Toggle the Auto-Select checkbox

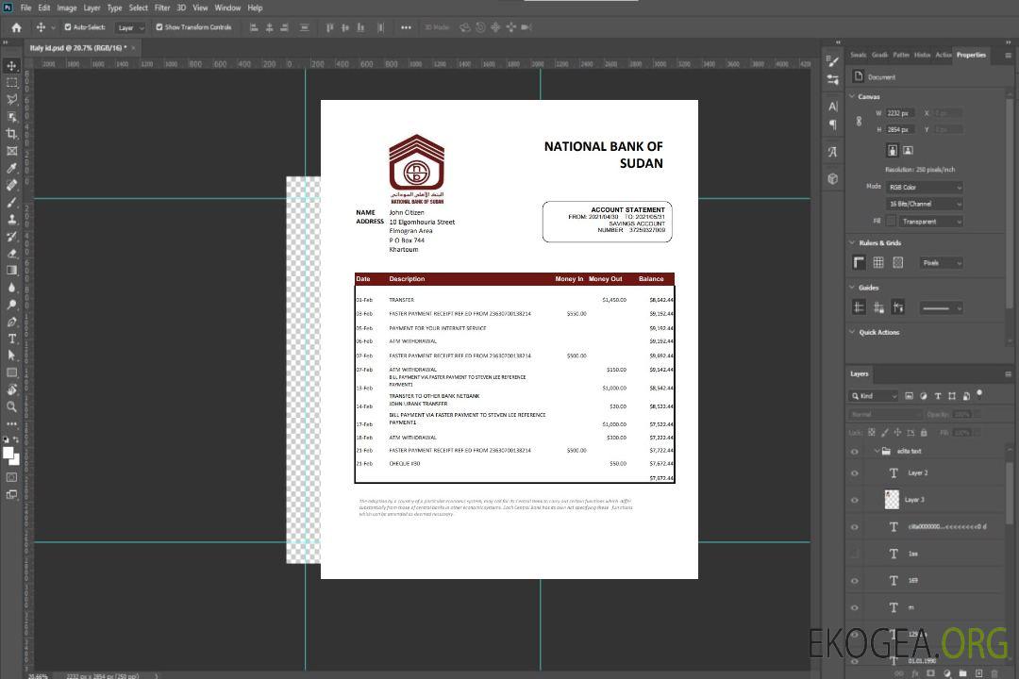coord(68,27)
